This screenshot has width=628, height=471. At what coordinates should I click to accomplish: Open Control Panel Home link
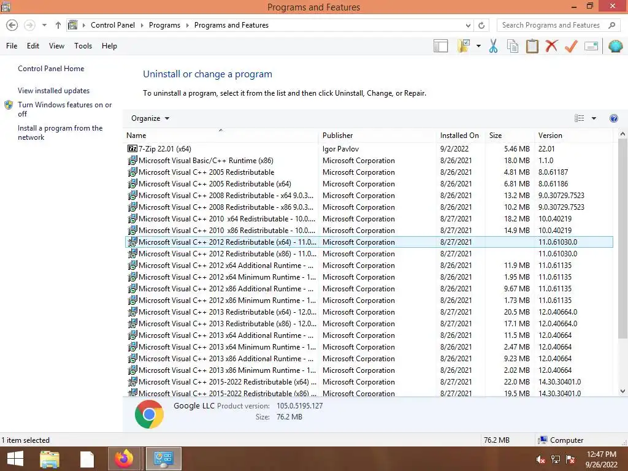tap(51, 69)
